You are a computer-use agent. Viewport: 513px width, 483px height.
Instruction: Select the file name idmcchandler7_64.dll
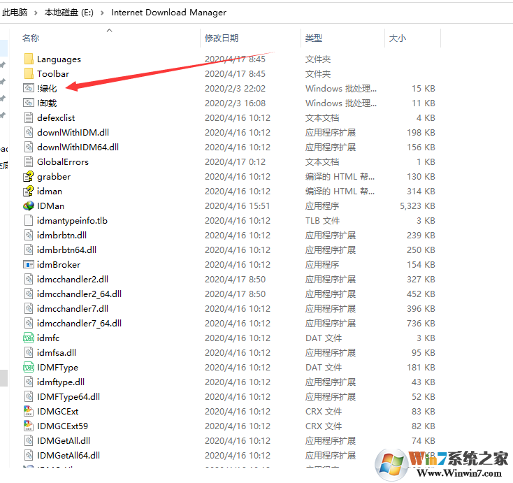[x=79, y=324]
